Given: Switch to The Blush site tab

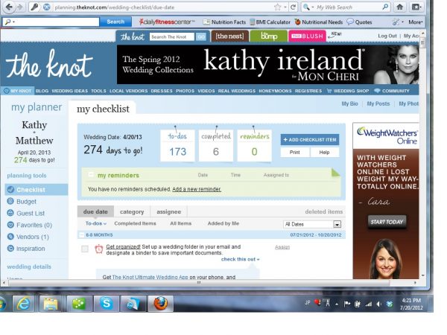Looking at the screenshot, I should pos(307,36).
